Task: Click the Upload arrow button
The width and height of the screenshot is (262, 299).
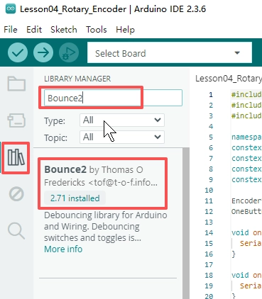Action: click(43, 52)
